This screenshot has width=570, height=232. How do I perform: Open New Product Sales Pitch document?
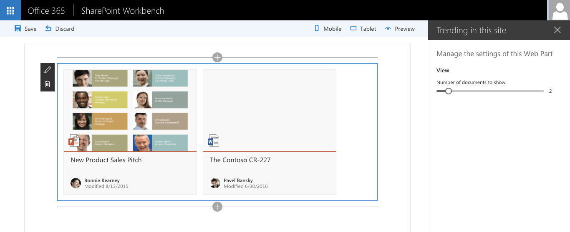point(106,160)
